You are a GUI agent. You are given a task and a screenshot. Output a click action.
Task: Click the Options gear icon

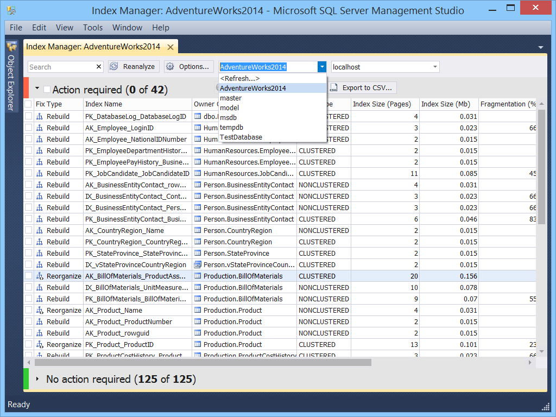(170, 67)
